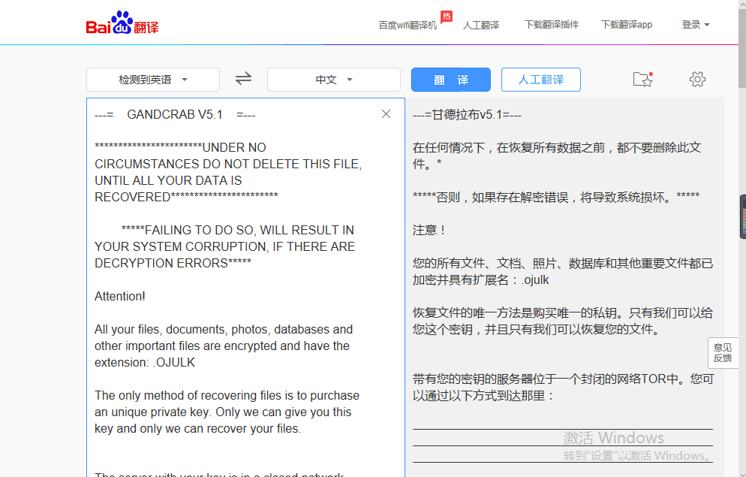The height and width of the screenshot is (477, 746).
Task: Click the outlined 人工翻译 button
Action: tap(541, 80)
